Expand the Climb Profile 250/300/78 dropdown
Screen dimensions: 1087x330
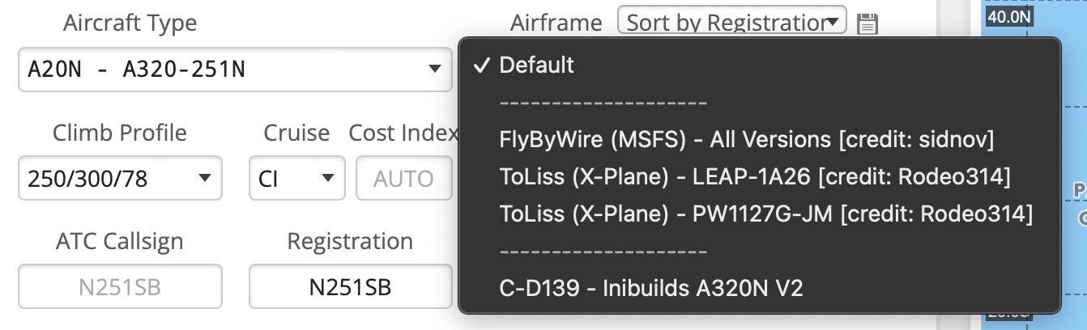click(120, 178)
